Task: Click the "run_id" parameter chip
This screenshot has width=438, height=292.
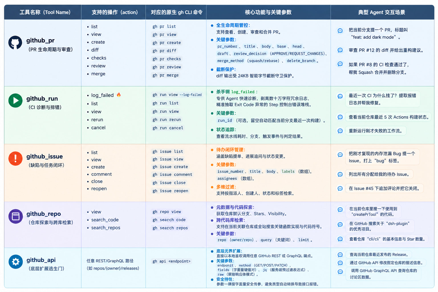Action: pyautogui.click(x=225, y=120)
